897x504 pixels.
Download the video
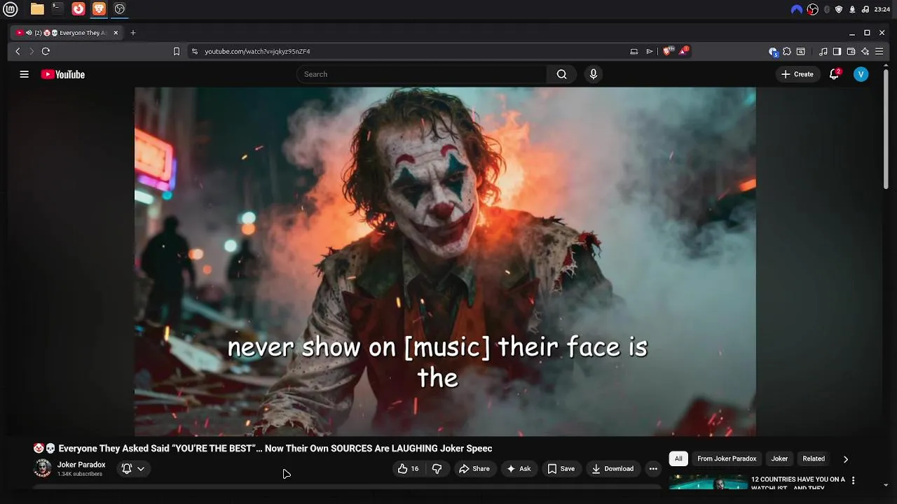612,469
